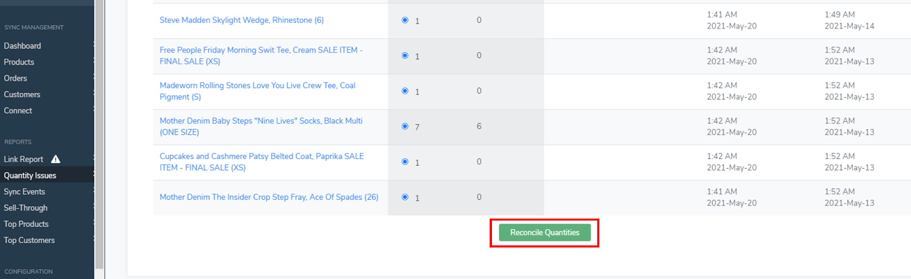This screenshot has height=279, width=911.
Task: Click the warning icon beside Link Report
Action: tap(56, 159)
